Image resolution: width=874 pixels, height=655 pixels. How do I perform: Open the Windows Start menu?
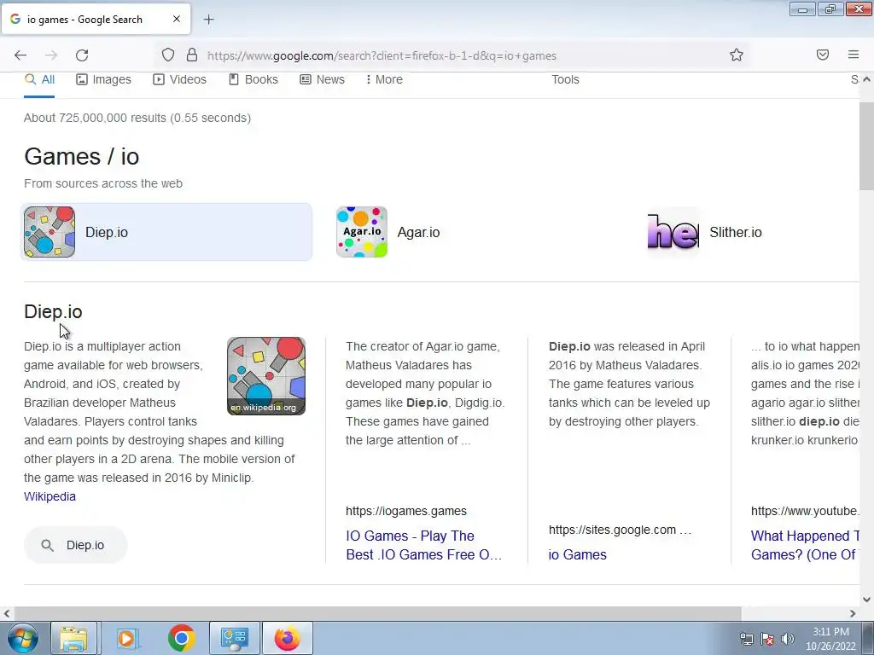click(21, 638)
